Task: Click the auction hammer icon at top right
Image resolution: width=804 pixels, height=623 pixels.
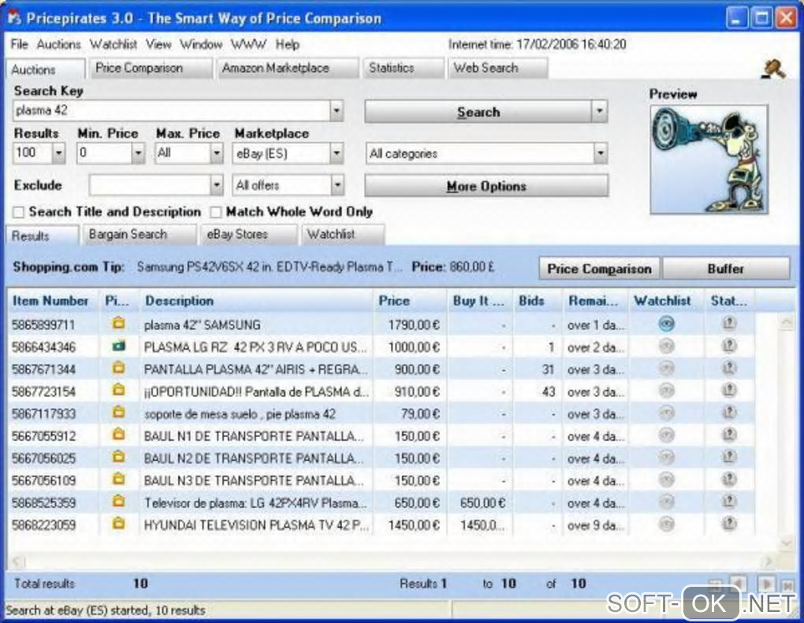Action: tap(773, 69)
